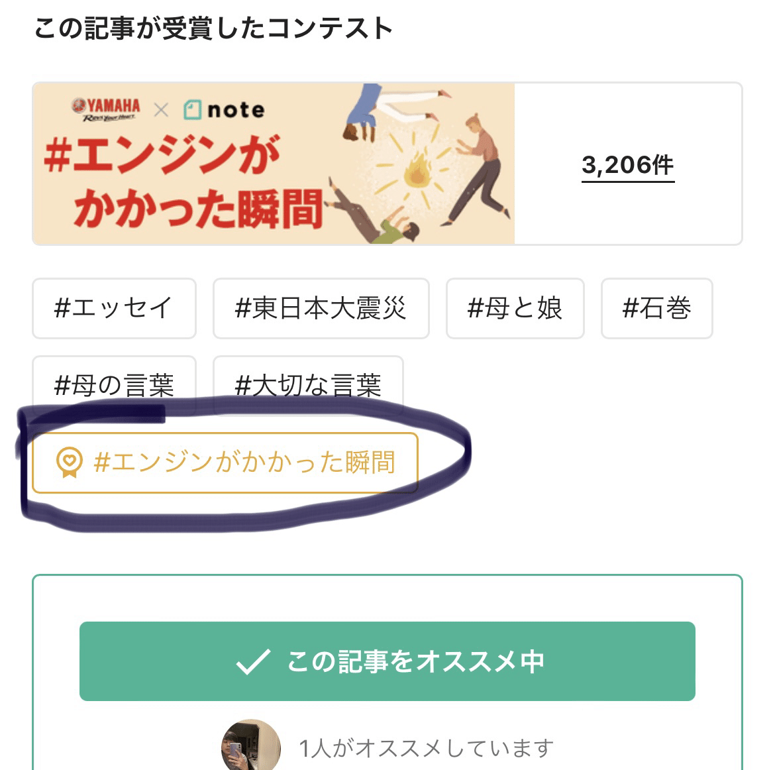Click the award ribbon icon in the gold tag
775x770 pixels.
[70, 463]
